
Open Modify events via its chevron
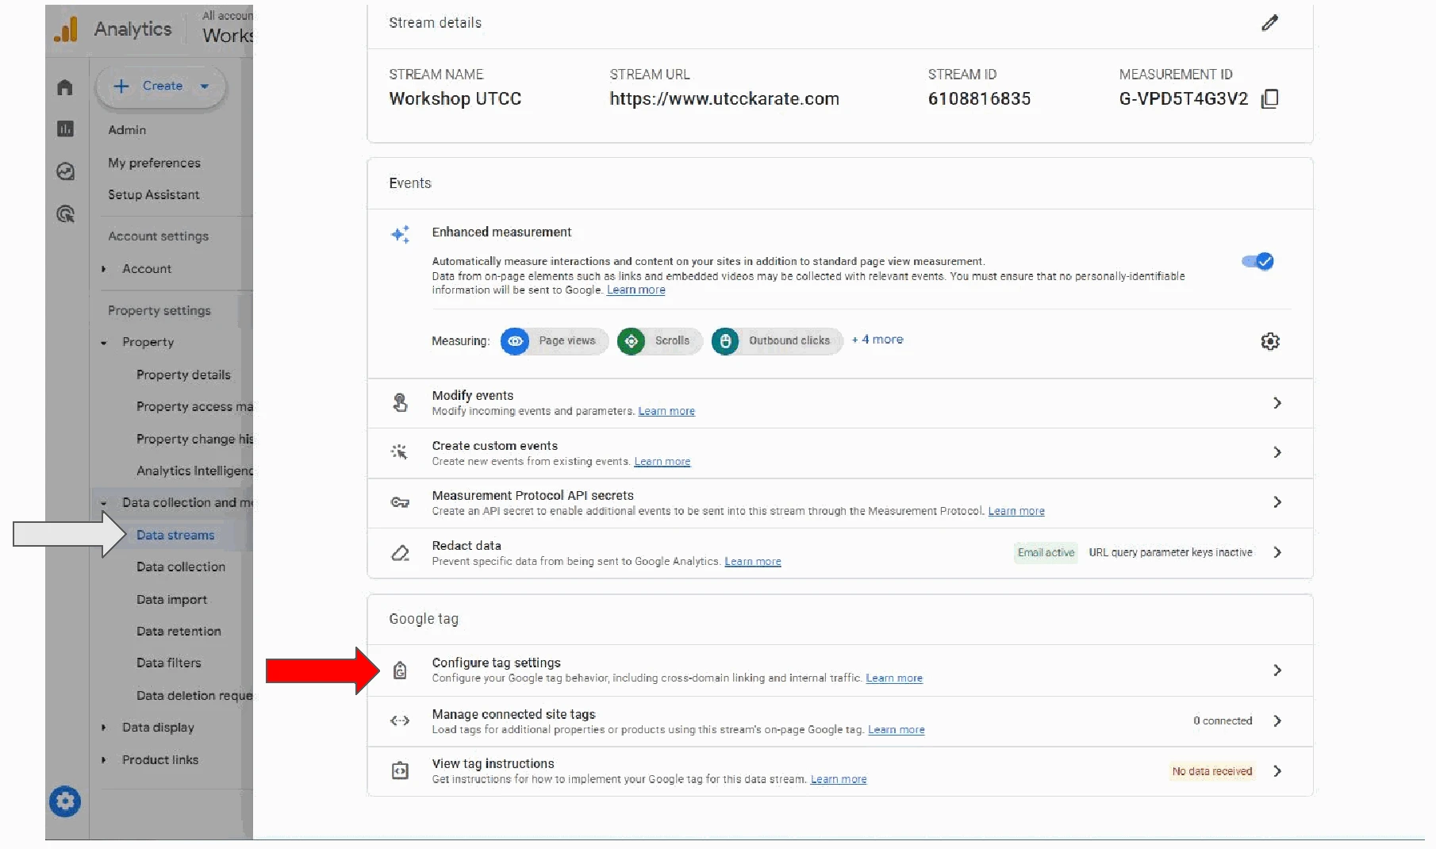tap(1277, 403)
